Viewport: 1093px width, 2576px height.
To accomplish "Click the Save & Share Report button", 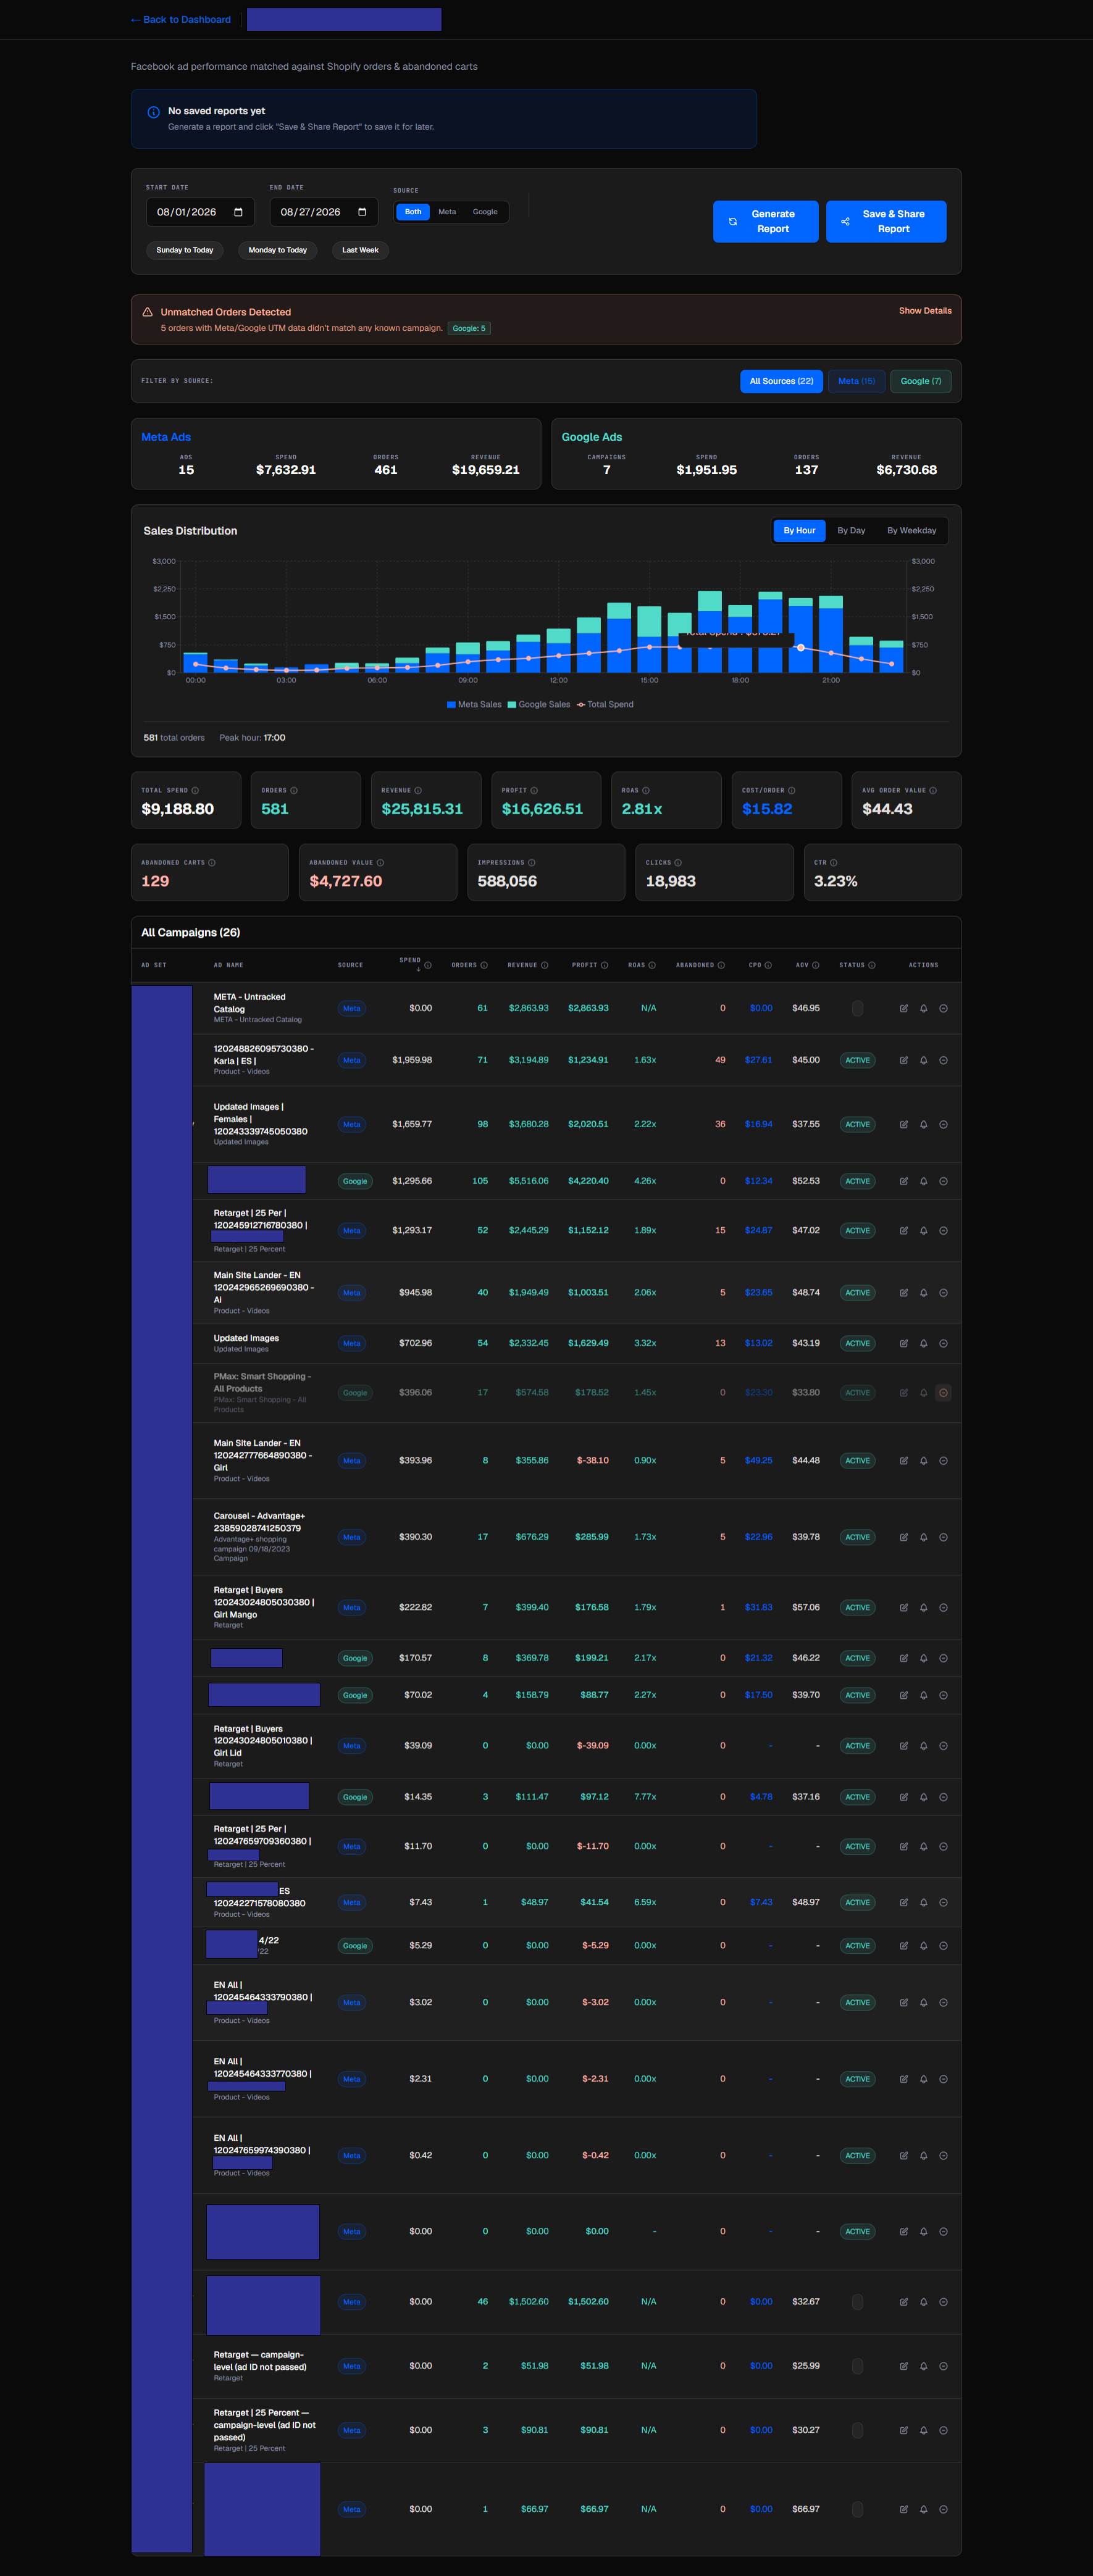I will (886, 222).
